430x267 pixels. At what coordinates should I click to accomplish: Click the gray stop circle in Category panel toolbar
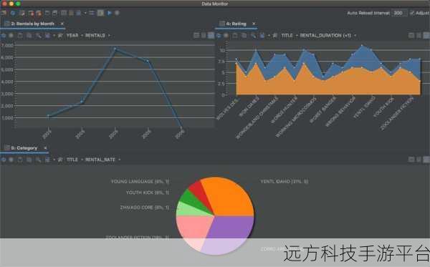[x=11, y=160]
